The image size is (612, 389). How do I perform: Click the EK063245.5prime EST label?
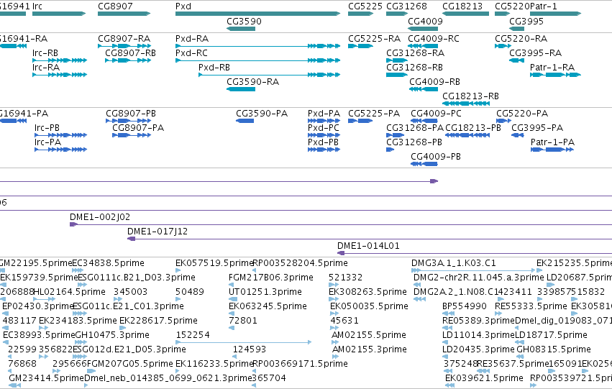click(268, 307)
